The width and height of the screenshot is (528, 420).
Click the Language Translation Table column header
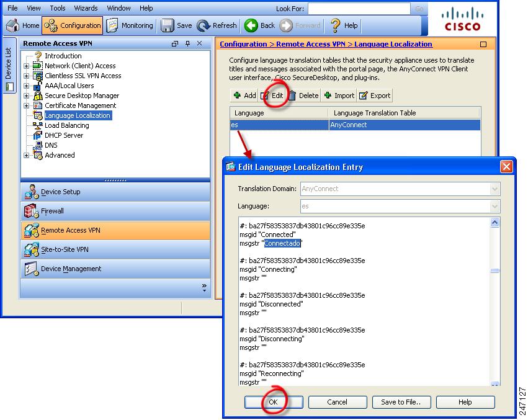[405, 113]
